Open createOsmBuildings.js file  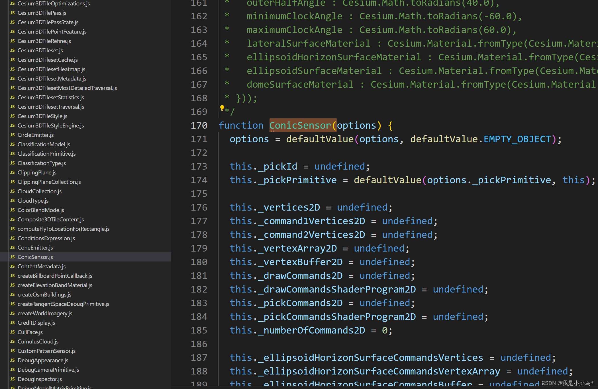pos(44,295)
